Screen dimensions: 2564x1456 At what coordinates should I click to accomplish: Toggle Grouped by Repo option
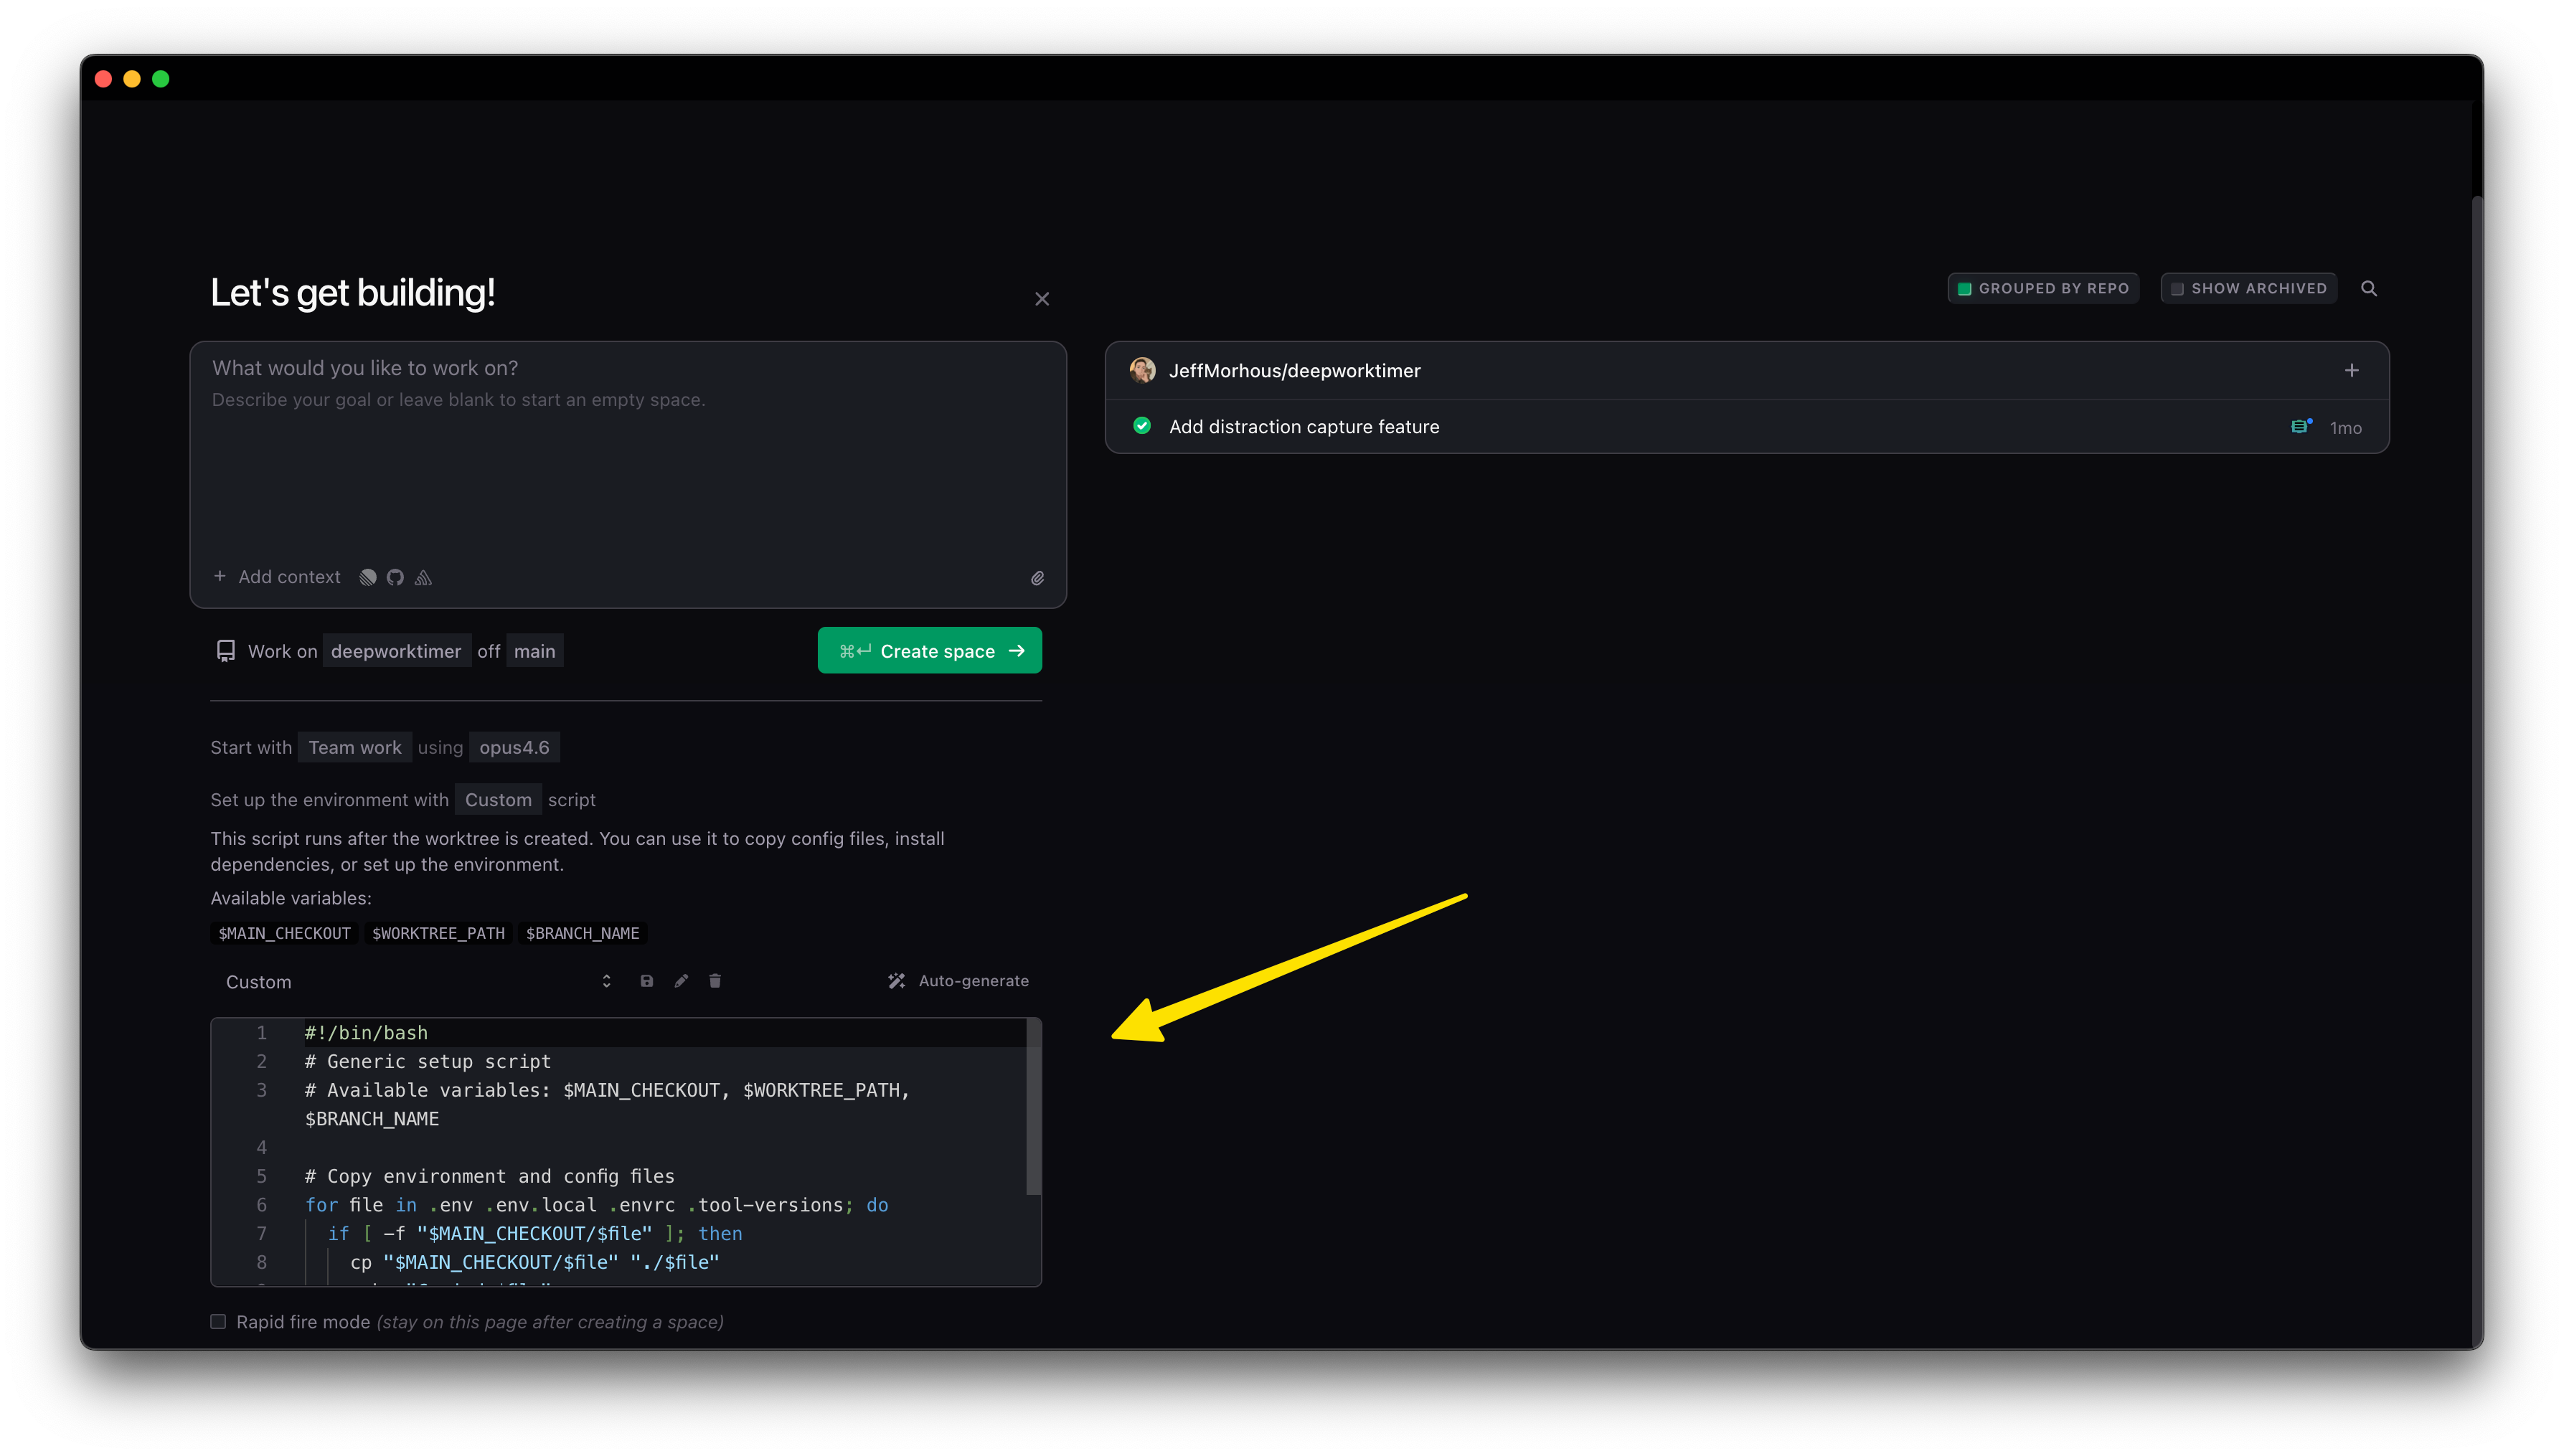pyautogui.click(x=2042, y=288)
